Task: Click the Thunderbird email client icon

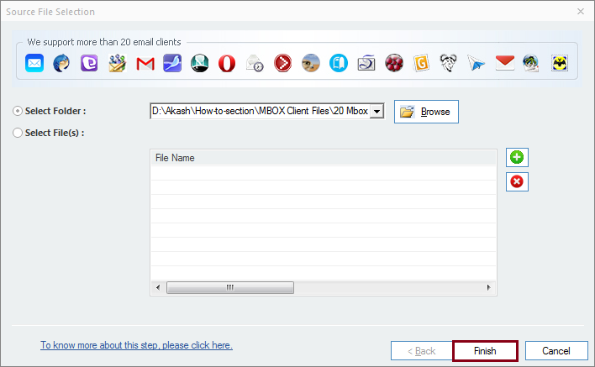Action: [x=61, y=63]
